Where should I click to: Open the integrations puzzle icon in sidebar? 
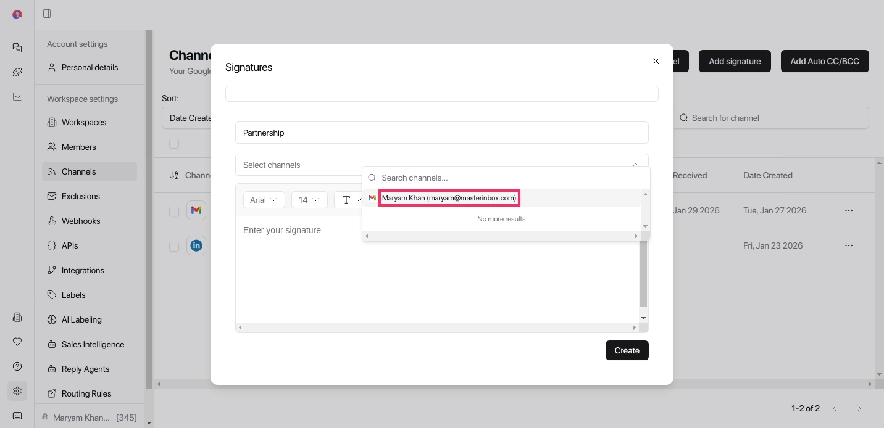(17, 72)
